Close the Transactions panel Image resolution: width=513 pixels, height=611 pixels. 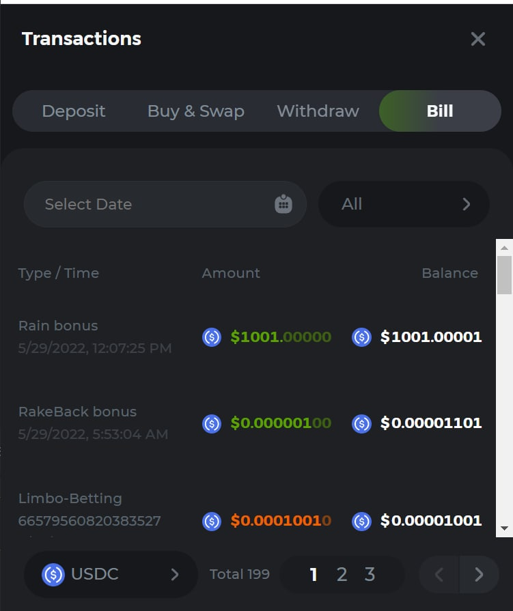(478, 39)
